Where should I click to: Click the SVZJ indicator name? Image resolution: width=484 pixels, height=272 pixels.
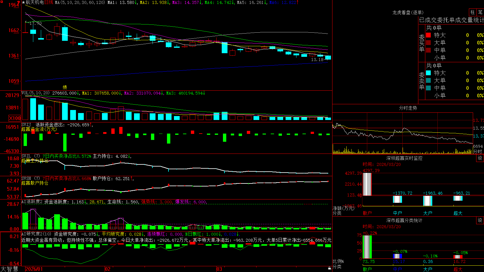(26, 125)
